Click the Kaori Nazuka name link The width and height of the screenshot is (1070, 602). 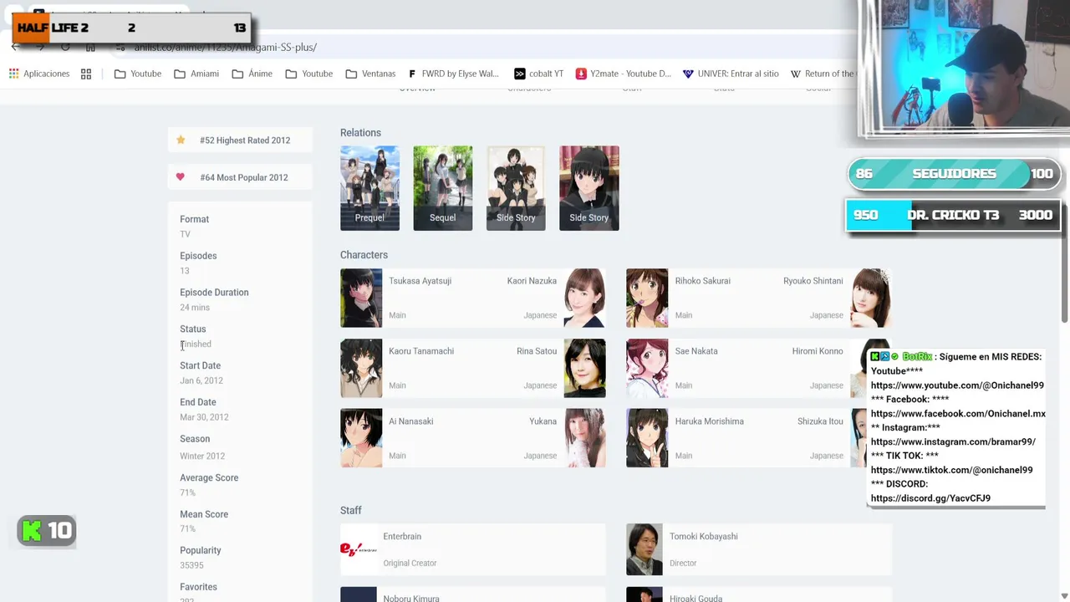[x=532, y=281]
